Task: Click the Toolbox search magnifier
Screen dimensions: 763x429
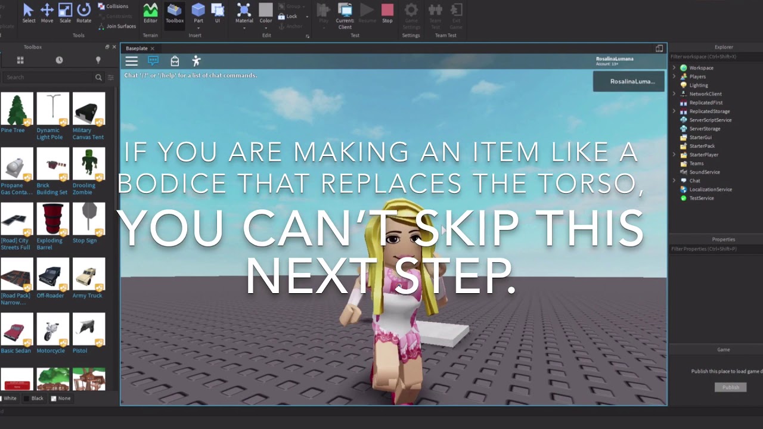Action: (98, 77)
